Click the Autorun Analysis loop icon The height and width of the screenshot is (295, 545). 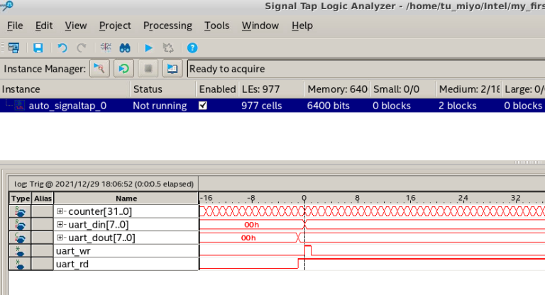tap(124, 69)
